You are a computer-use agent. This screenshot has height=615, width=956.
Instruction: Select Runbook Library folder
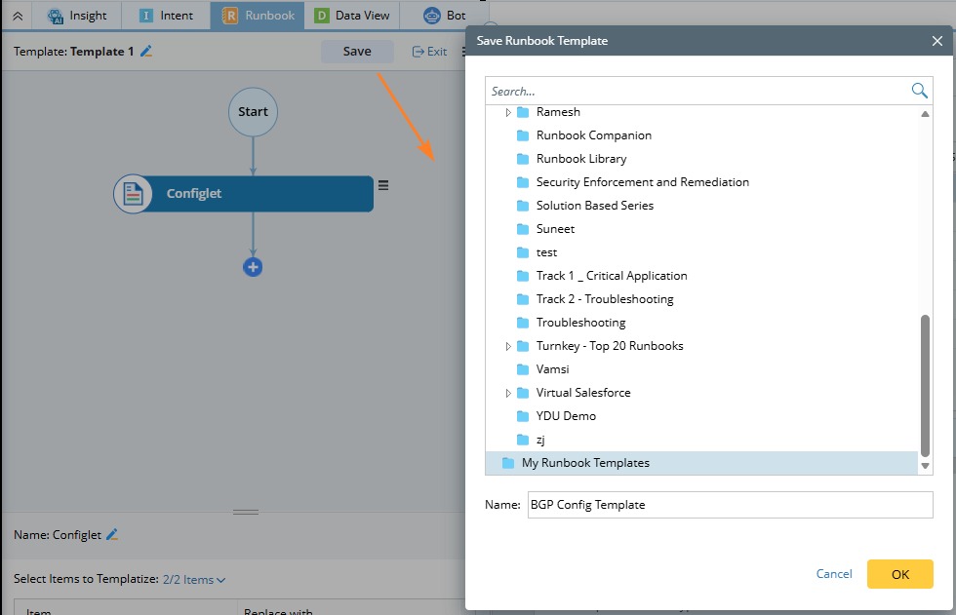pyautogui.click(x=581, y=159)
